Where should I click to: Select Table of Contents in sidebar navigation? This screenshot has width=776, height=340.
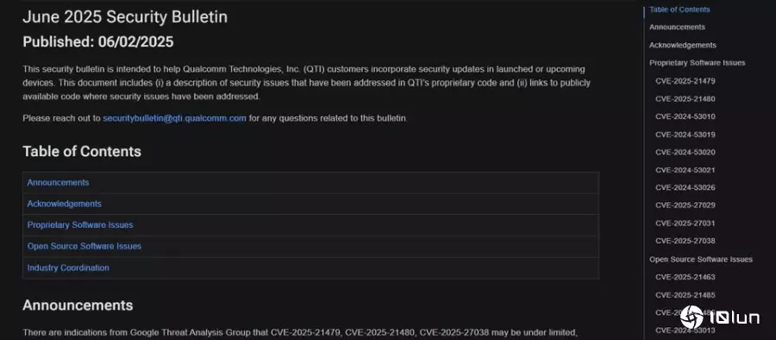pyautogui.click(x=679, y=9)
